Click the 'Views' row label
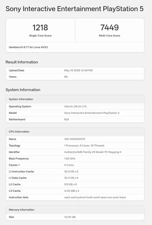 (13, 77)
